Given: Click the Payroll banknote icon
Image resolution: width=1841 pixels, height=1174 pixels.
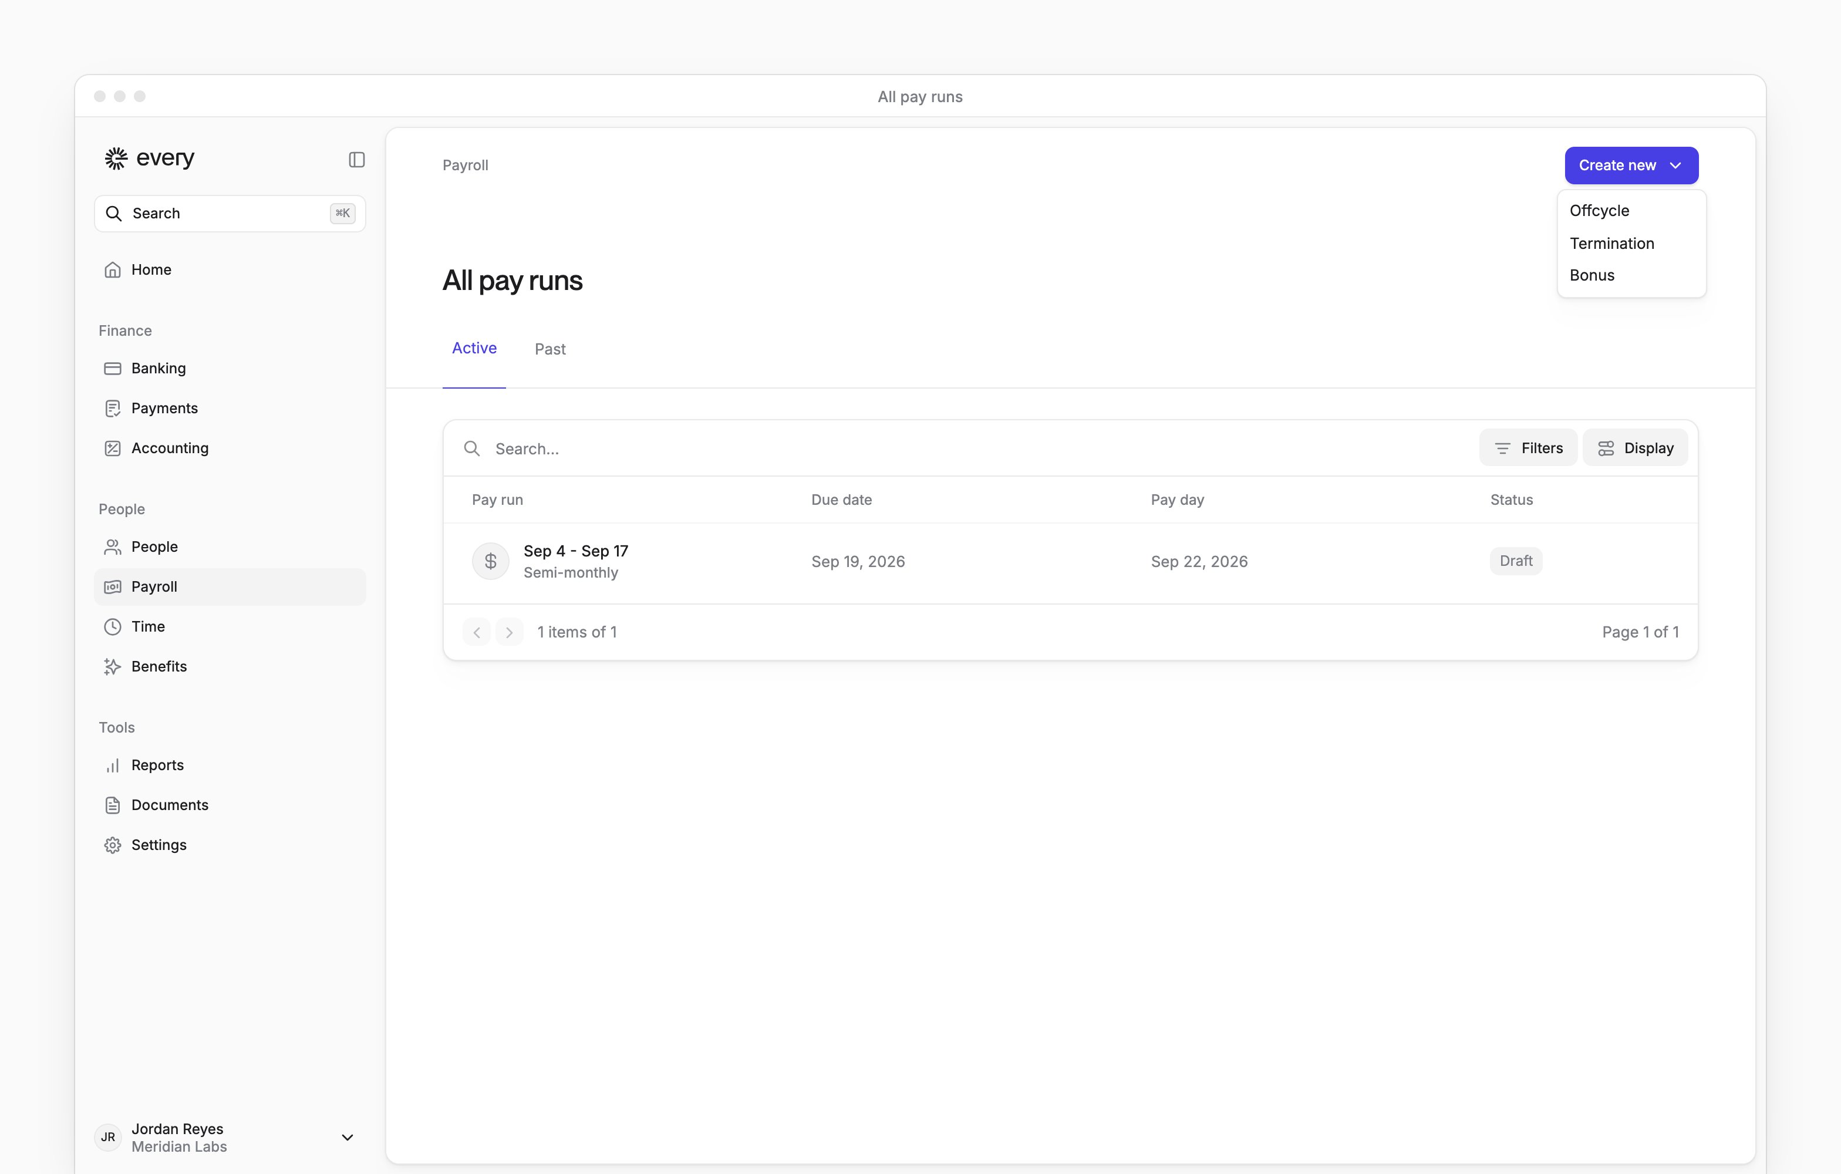Looking at the screenshot, I should 112,586.
